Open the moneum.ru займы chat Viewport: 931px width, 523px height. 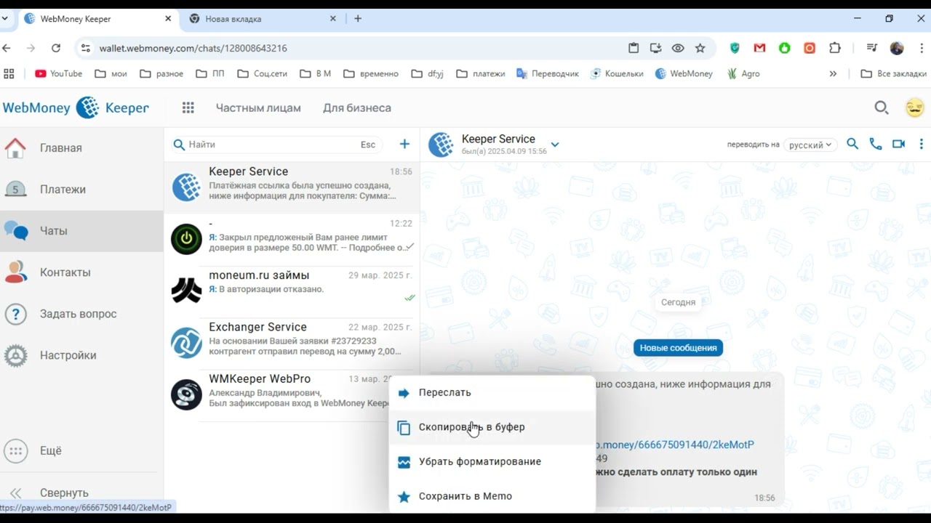[x=292, y=290]
